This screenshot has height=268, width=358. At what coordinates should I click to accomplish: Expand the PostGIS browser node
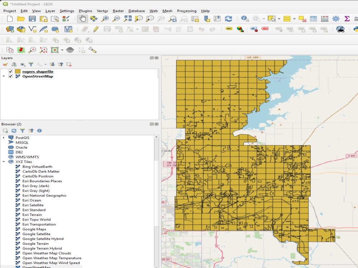pos(4,138)
